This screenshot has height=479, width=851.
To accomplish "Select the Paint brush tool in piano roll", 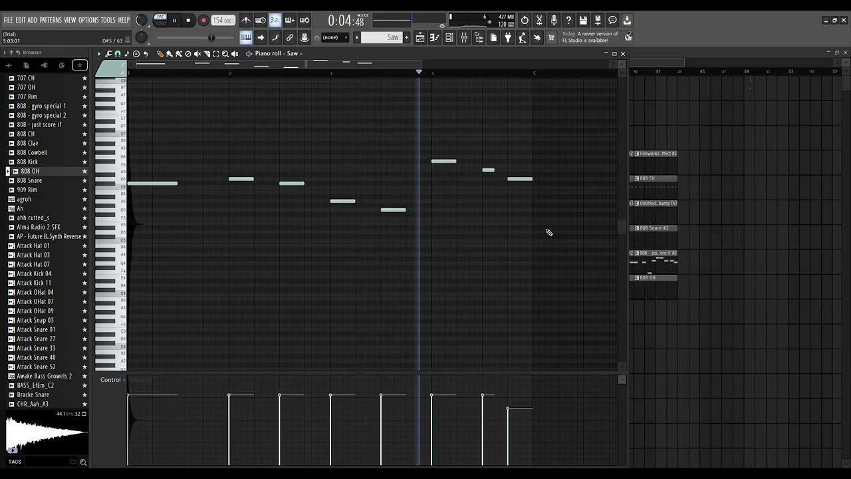I will tap(170, 54).
